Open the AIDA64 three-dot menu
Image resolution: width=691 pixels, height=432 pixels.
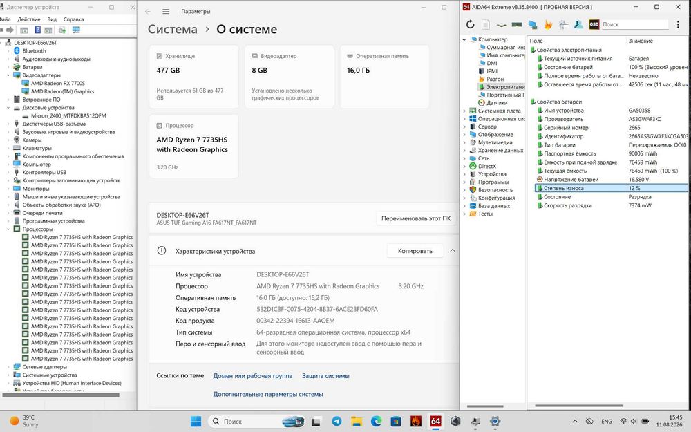pos(679,25)
